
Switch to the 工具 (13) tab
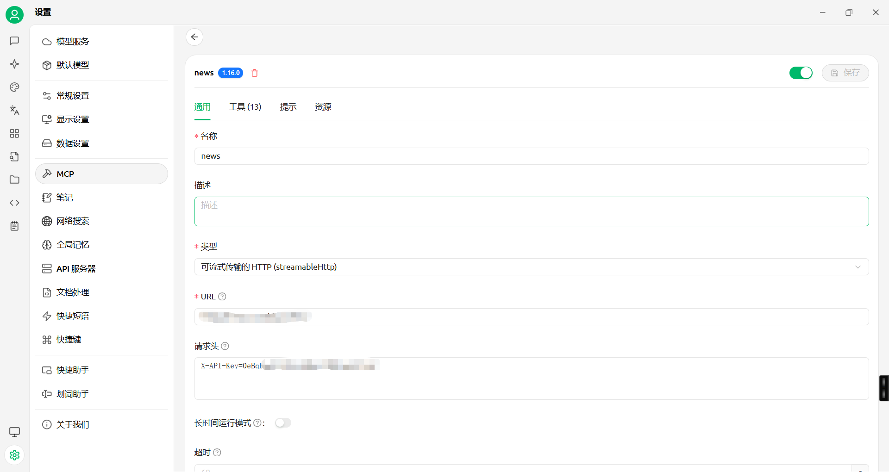245,107
